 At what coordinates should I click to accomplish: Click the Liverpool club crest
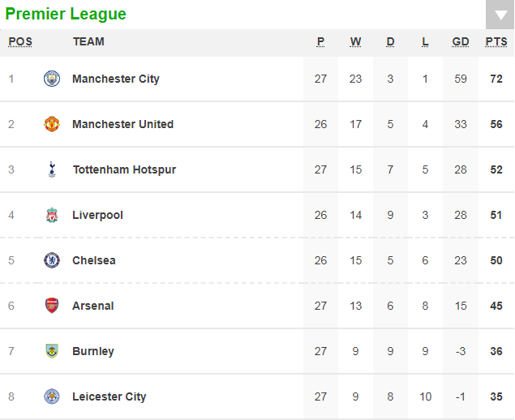tap(52, 215)
